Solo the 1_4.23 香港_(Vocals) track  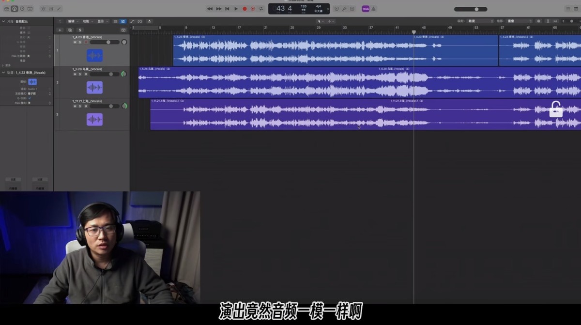[x=80, y=42]
